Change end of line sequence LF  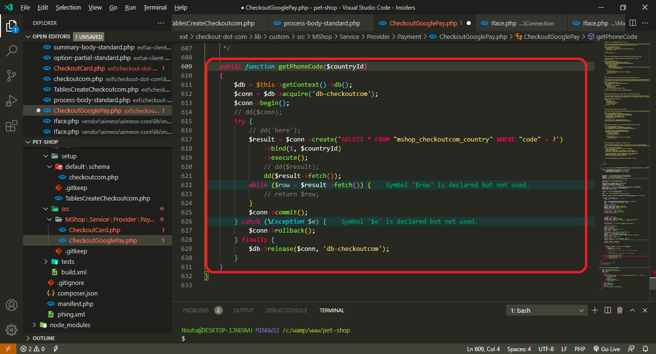click(564, 349)
